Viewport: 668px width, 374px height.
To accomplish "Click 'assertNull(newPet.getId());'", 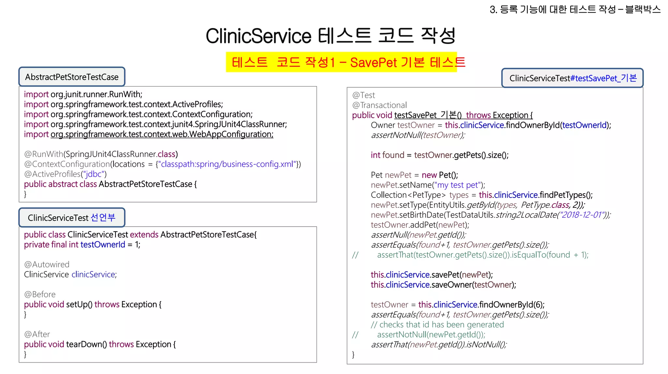I will pyautogui.click(x=418, y=235).
